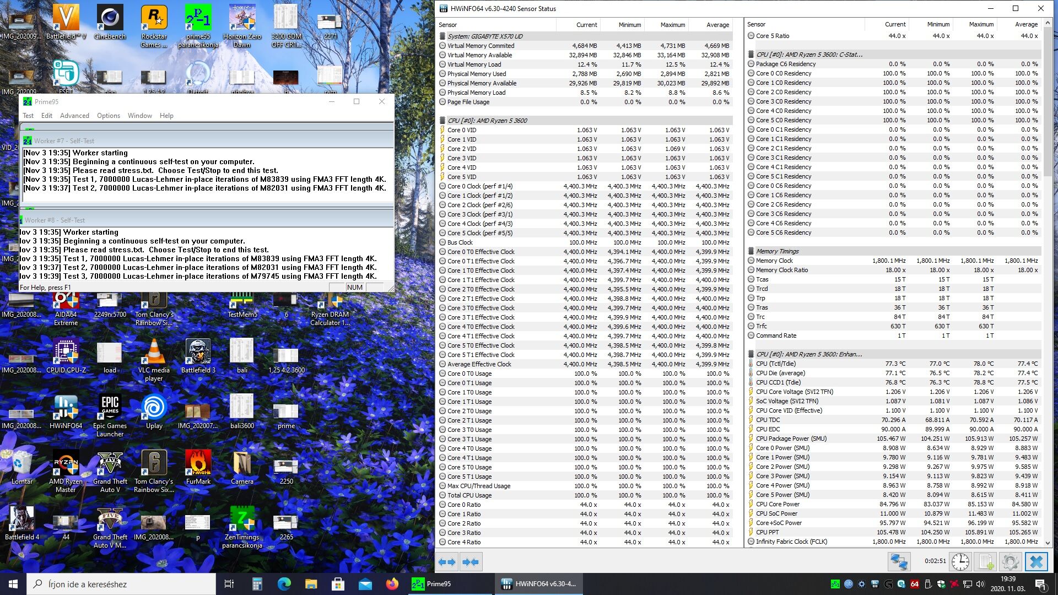Select VLC media player desktop icon
The image size is (1058, 595).
coord(154,360)
